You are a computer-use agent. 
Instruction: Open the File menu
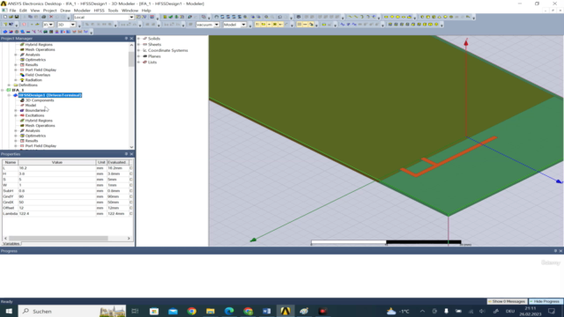pyautogui.click(x=12, y=11)
